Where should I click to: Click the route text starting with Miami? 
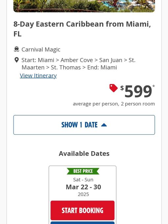point(78,64)
